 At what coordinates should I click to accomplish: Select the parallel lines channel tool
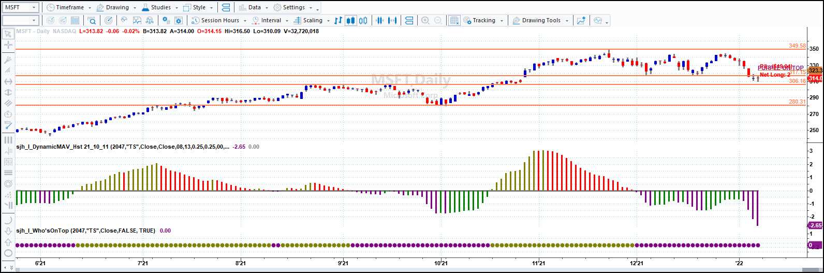8,103
